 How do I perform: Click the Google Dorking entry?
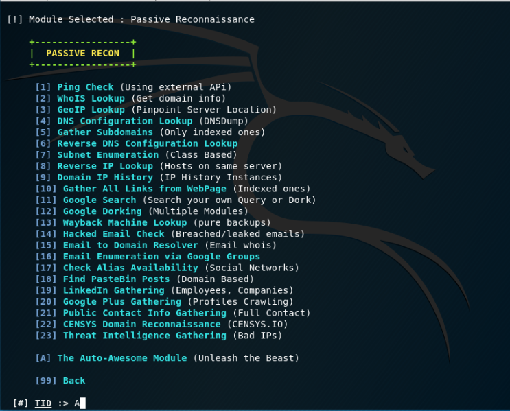(102, 211)
